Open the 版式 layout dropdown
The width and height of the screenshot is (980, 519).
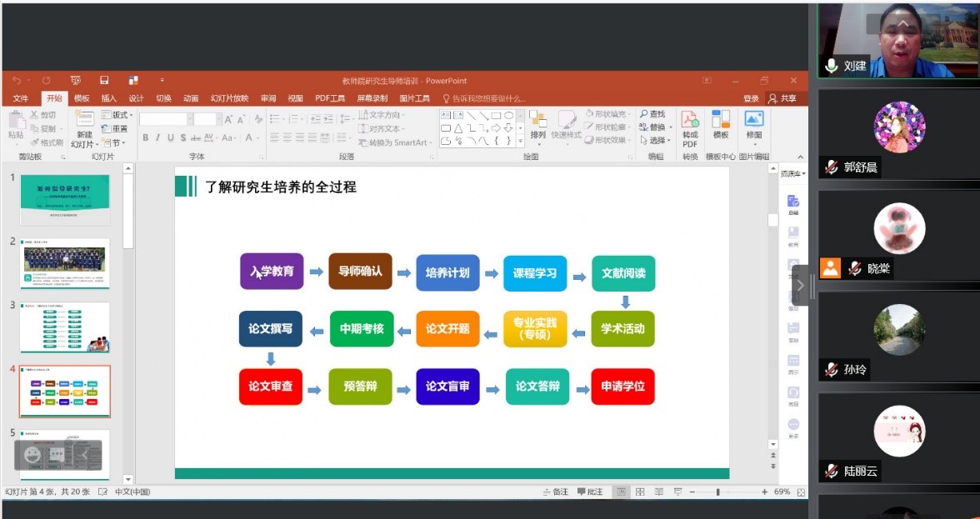(x=117, y=115)
